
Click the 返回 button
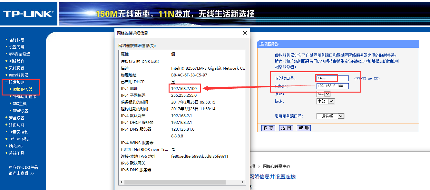pyautogui.click(x=286, y=128)
